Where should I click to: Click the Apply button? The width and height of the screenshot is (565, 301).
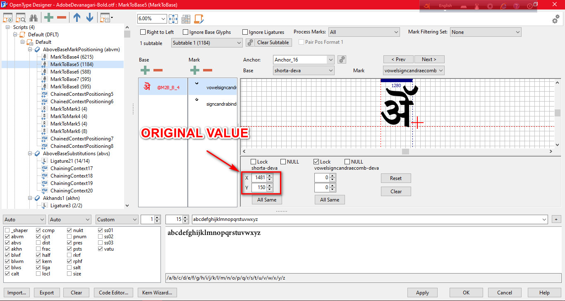(422, 293)
